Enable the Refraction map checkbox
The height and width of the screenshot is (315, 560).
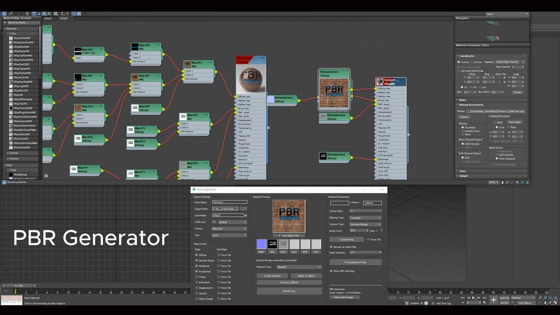pyautogui.click(x=197, y=282)
